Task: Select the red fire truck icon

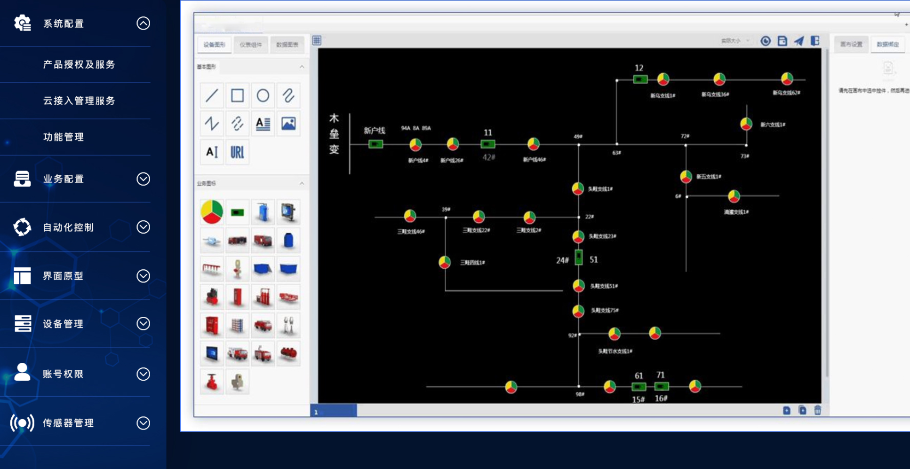Action: (x=263, y=241)
